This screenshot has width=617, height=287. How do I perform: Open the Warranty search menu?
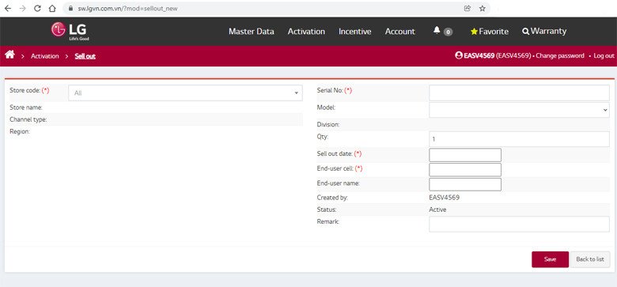click(x=544, y=31)
